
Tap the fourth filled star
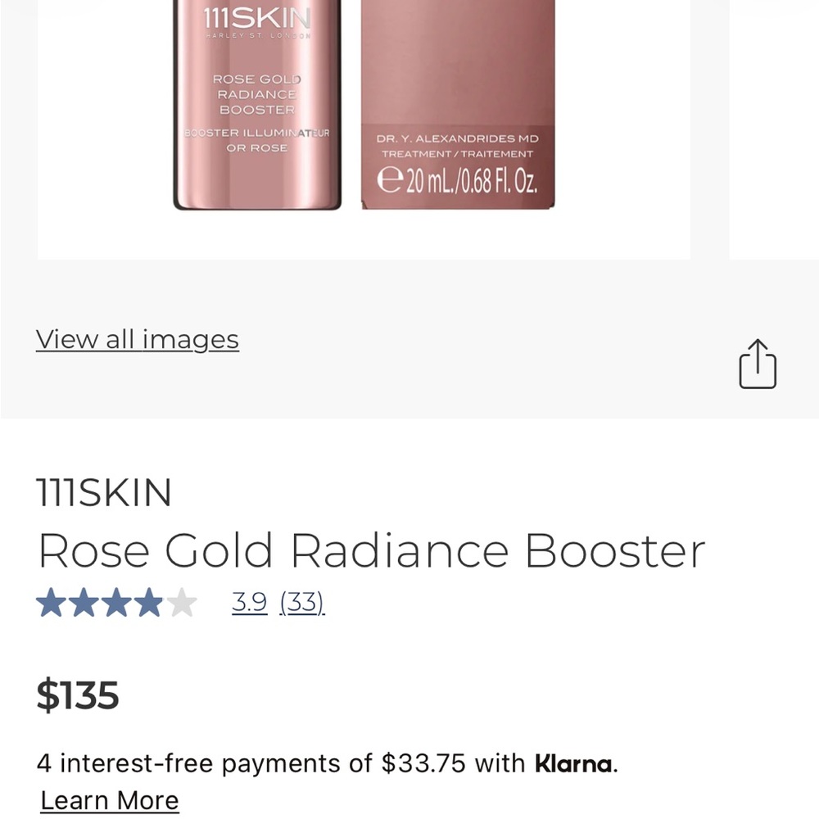pos(149,602)
